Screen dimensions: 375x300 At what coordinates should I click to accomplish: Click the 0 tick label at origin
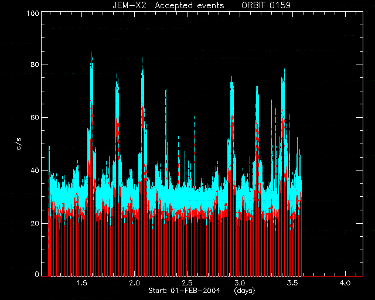point(37,274)
